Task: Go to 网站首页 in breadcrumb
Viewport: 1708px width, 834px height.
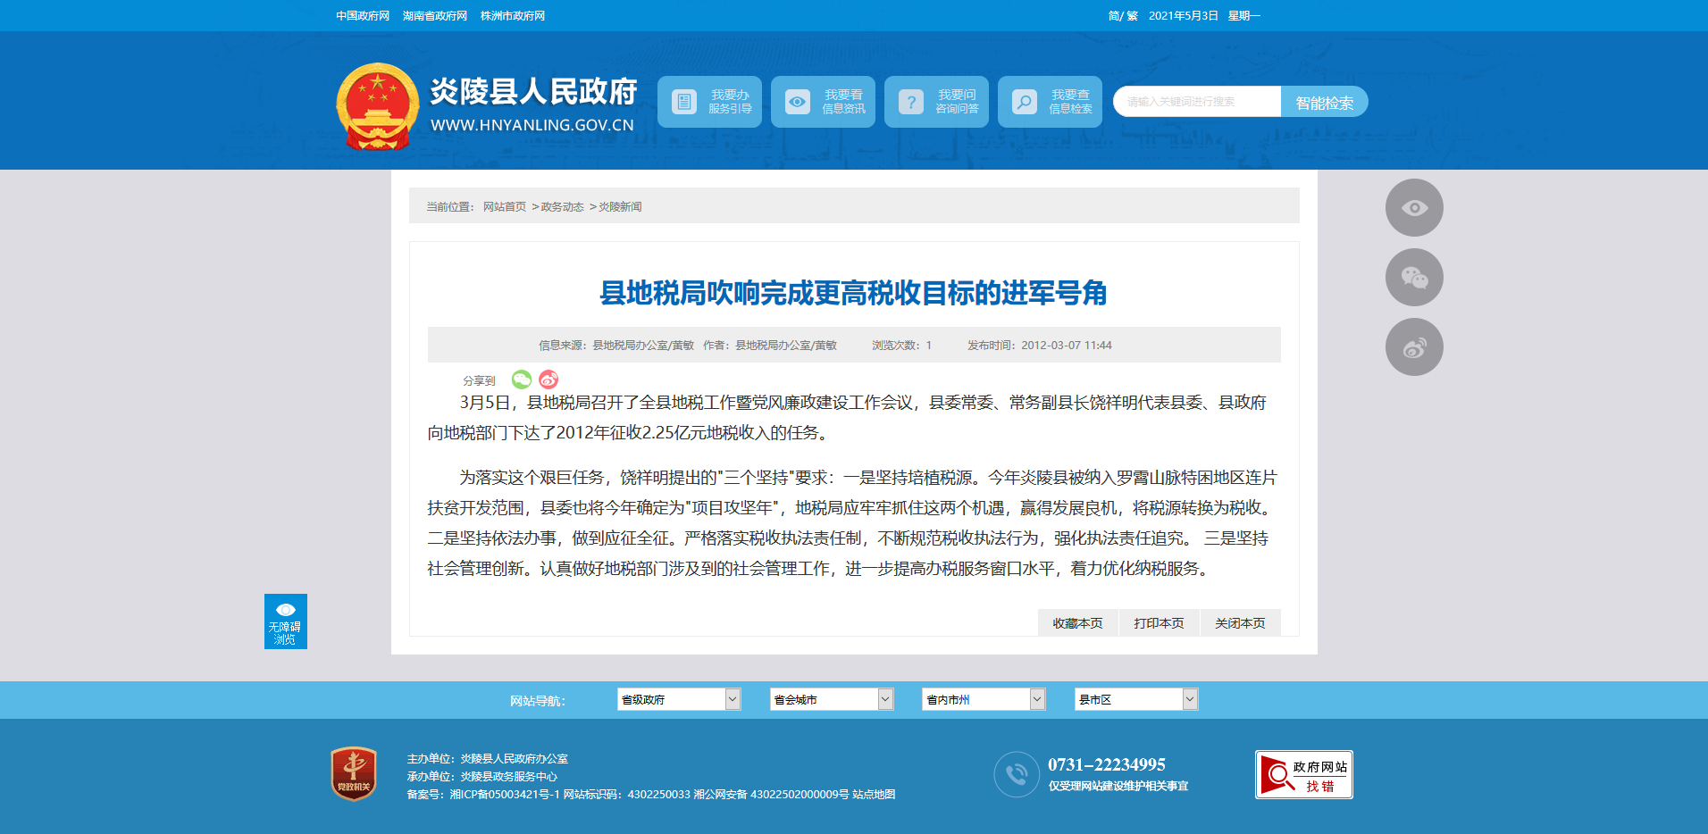Action: point(505,207)
